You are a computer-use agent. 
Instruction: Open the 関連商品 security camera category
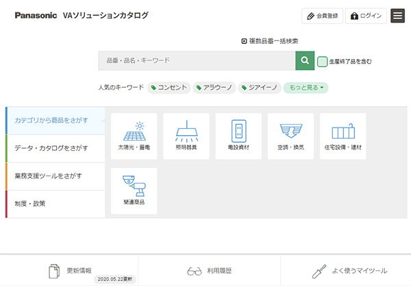click(x=134, y=190)
